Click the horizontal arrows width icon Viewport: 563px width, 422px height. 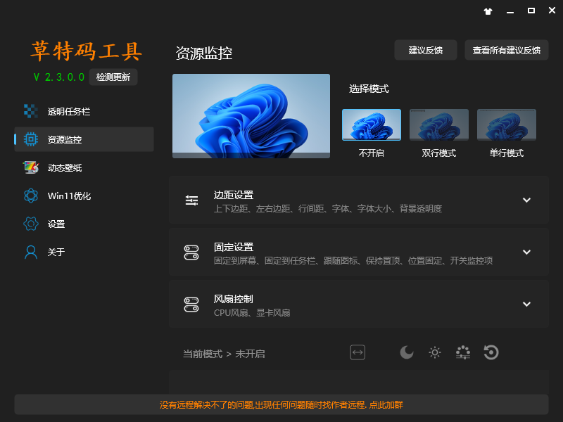coord(358,352)
